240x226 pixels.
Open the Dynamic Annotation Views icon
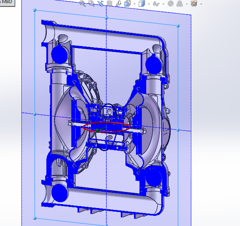[x=118, y=4]
